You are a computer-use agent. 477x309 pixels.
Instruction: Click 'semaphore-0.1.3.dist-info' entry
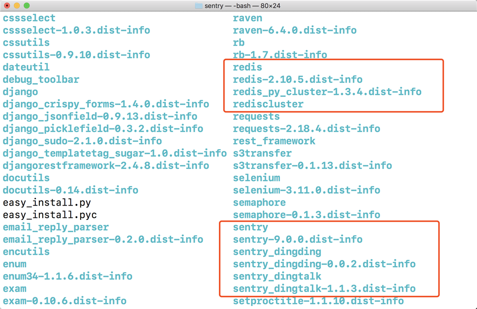[x=307, y=215]
